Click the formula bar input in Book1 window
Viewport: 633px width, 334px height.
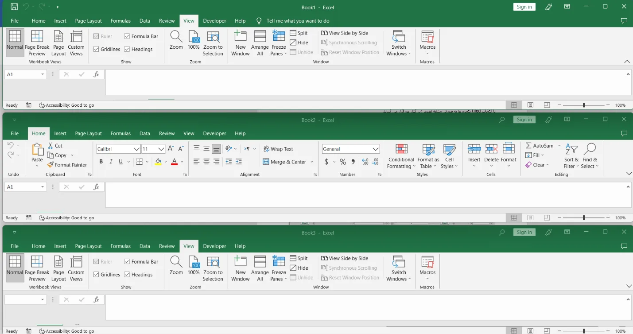click(369, 82)
